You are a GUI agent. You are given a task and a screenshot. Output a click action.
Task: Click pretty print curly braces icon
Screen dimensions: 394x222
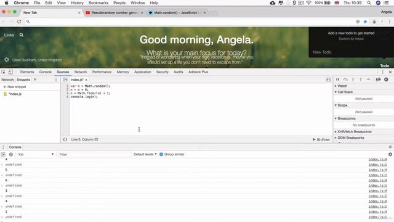coord(65,139)
